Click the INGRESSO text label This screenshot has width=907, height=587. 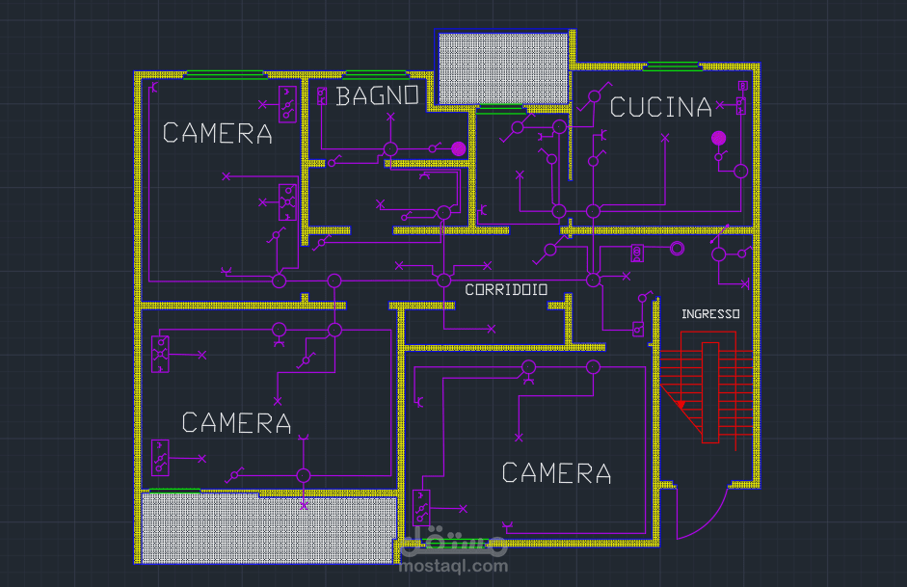[710, 314]
